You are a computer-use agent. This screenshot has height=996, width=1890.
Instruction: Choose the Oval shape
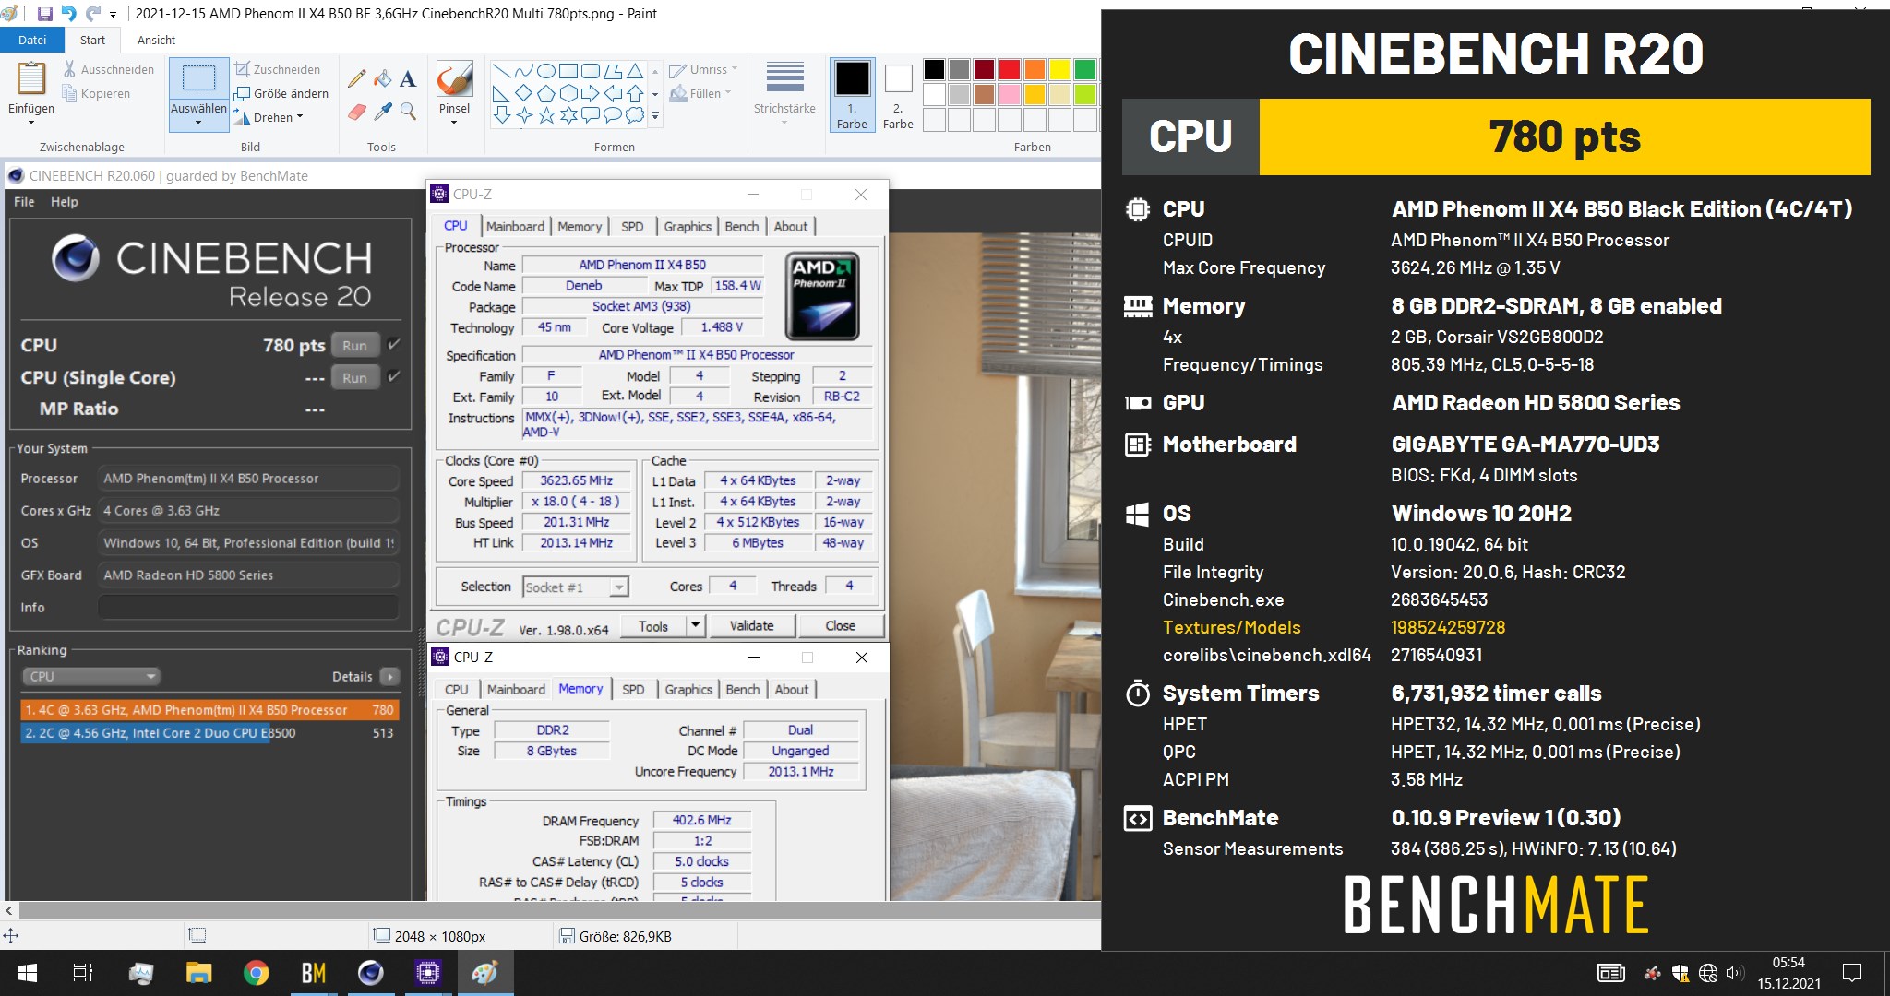546,71
